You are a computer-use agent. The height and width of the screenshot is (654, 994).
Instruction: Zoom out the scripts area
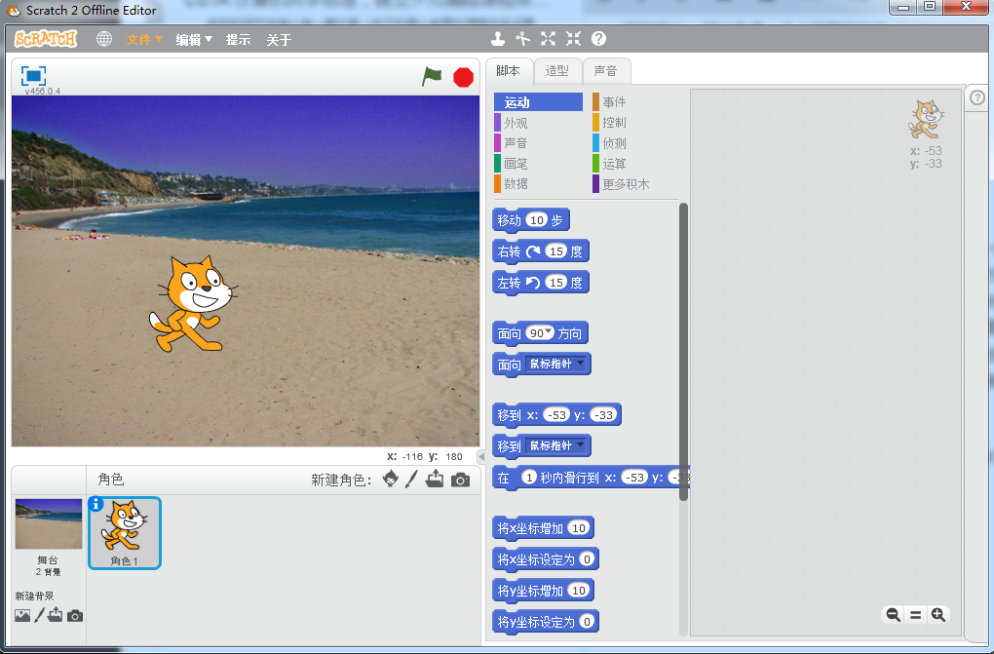894,615
